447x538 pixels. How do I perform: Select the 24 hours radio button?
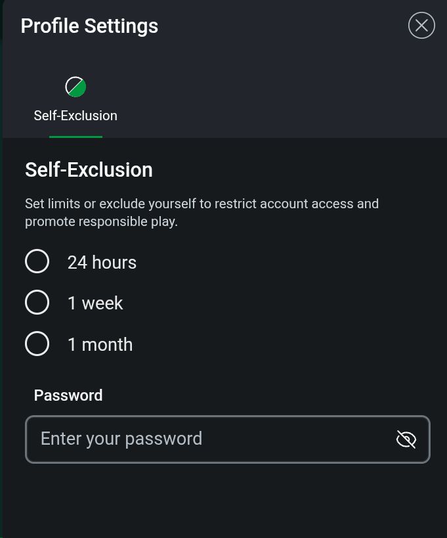pyautogui.click(x=37, y=261)
